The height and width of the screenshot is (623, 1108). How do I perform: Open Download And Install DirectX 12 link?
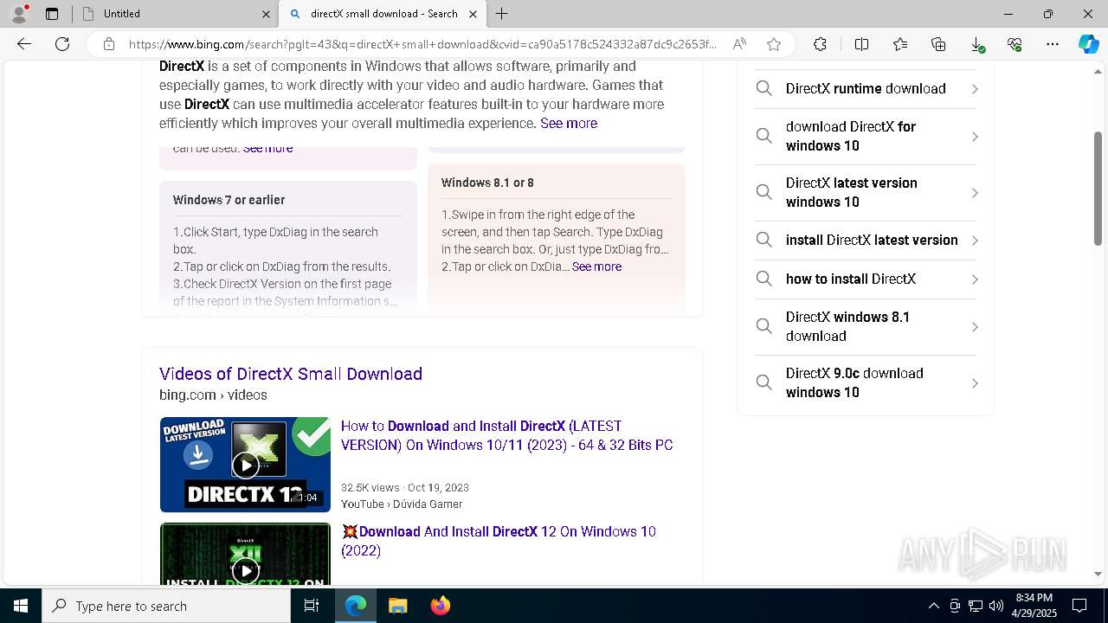click(x=499, y=541)
